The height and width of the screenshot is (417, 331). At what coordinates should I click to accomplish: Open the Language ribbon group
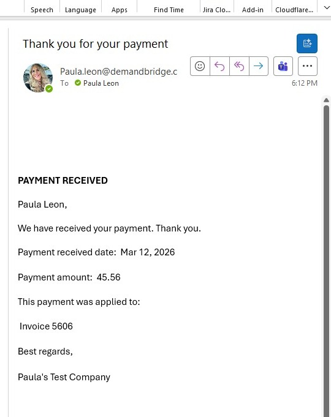80,10
